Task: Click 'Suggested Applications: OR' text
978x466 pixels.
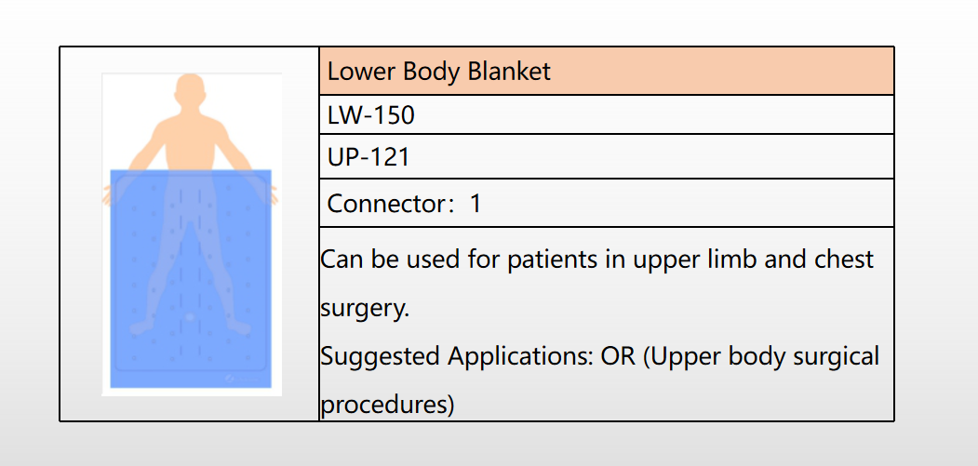Action: 477,356
